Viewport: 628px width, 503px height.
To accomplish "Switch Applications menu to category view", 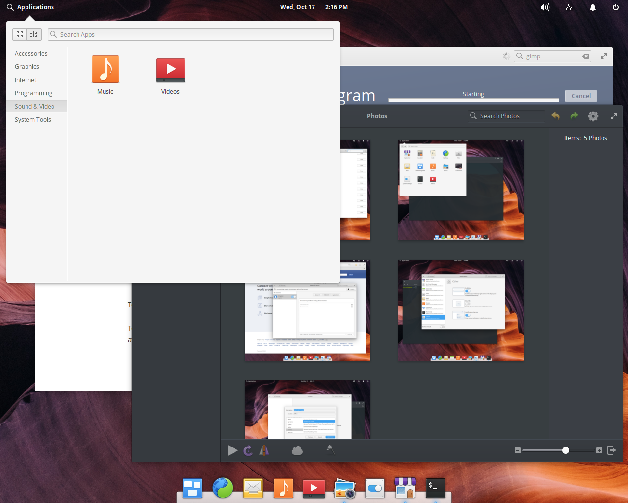I will (34, 34).
